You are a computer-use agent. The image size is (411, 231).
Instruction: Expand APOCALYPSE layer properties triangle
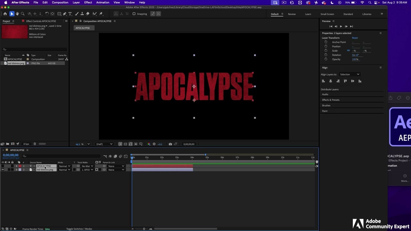point(16,166)
